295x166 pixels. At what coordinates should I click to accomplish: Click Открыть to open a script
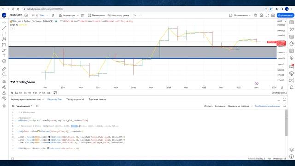pyautogui.click(x=208, y=106)
